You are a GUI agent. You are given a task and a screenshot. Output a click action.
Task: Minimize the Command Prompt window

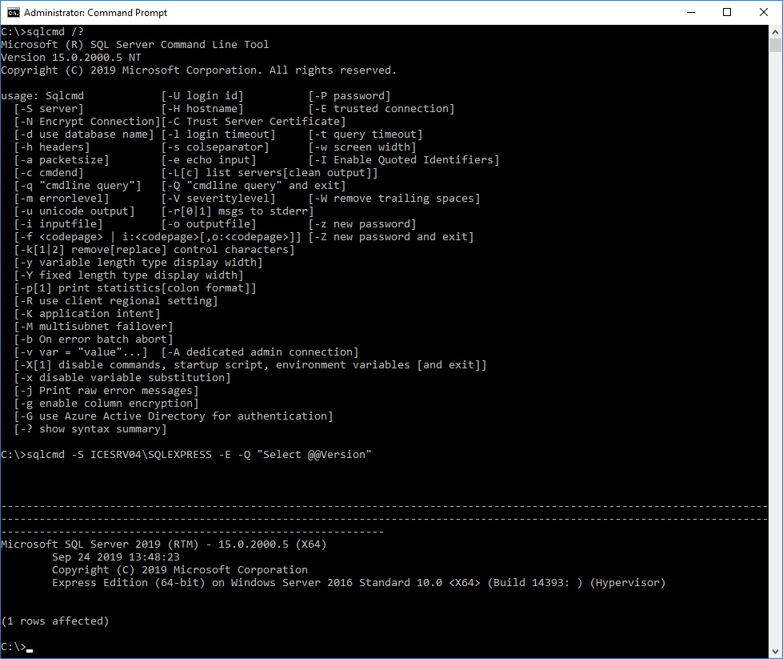(691, 13)
